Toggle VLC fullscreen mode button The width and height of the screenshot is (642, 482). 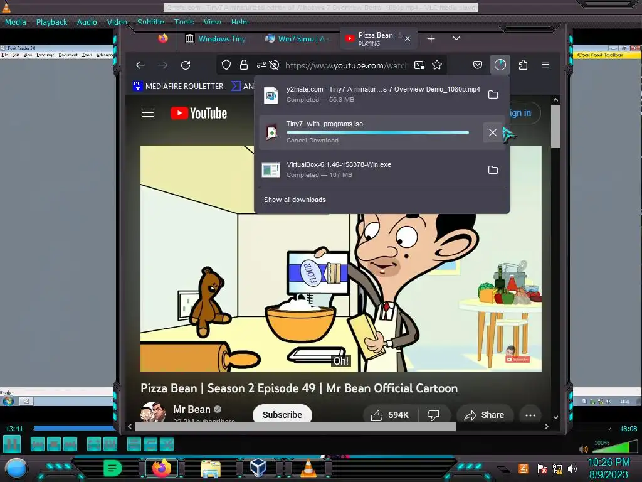pos(94,444)
